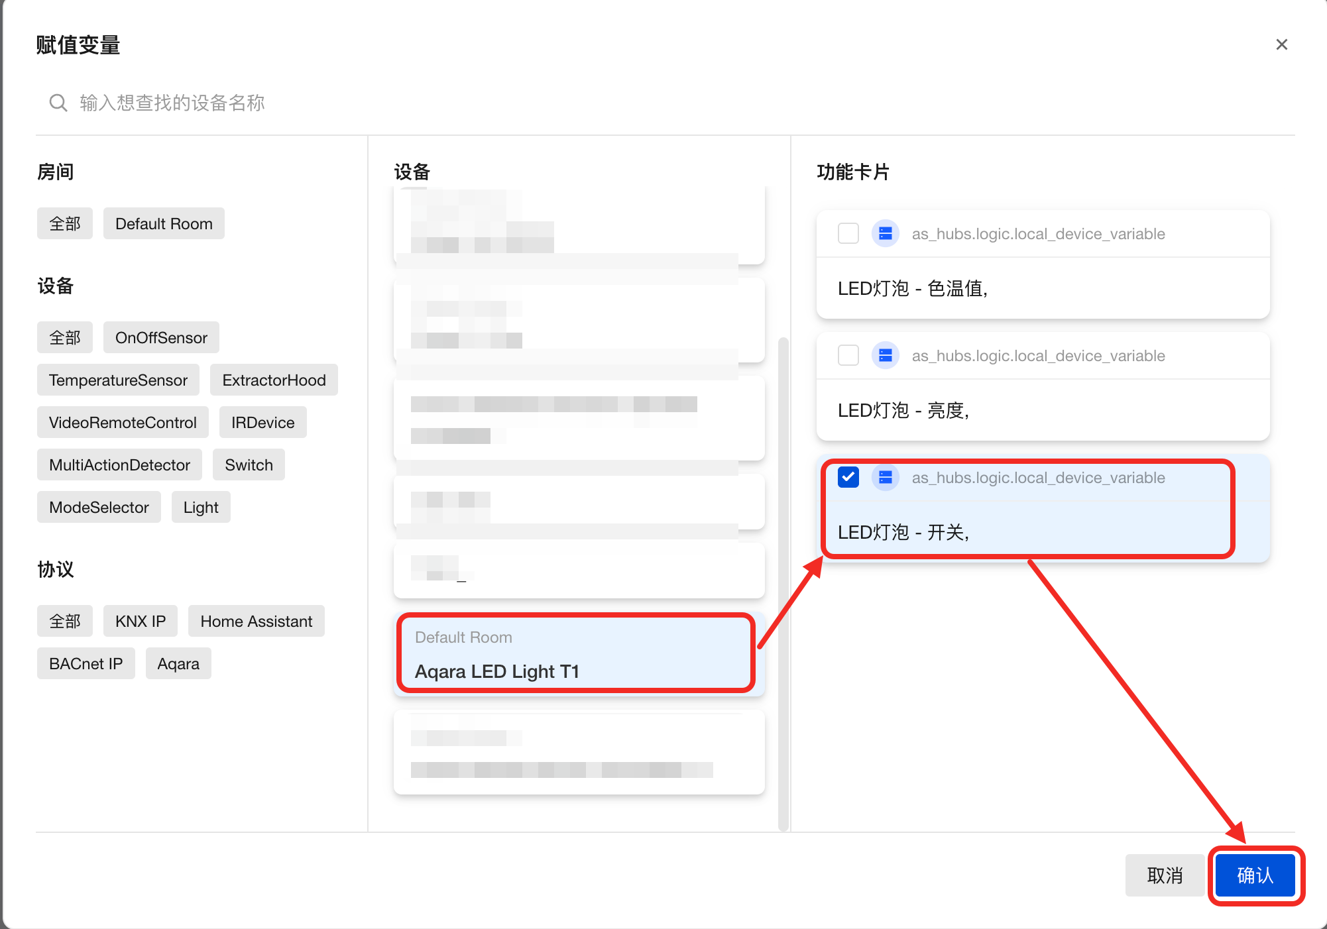
Task: Click device icon on 开关 card
Action: pos(885,478)
